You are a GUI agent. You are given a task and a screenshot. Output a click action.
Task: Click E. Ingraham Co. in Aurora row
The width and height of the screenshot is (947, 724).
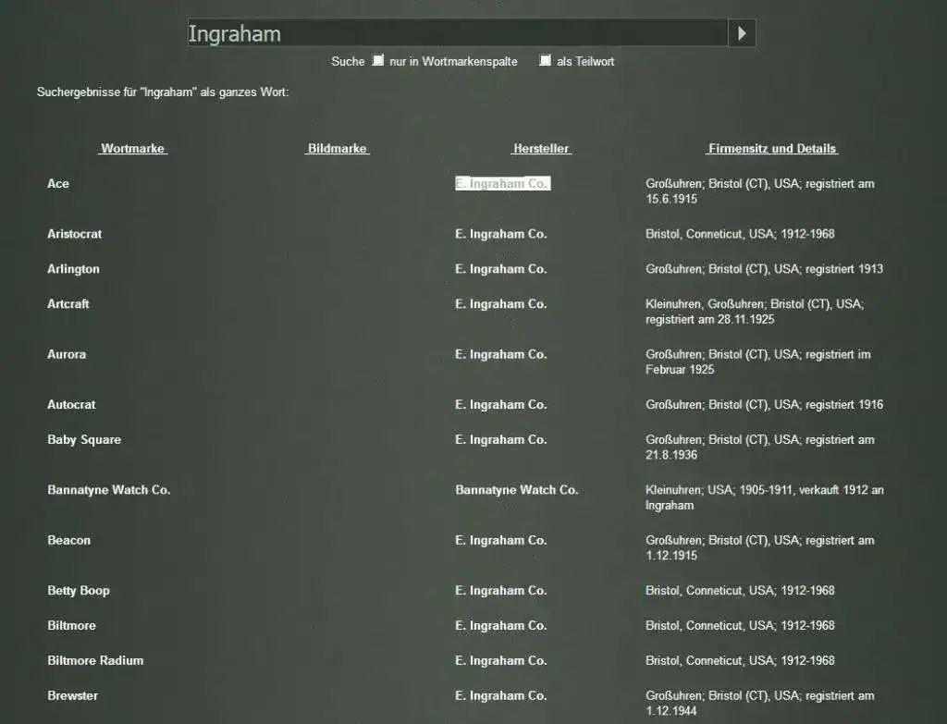coord(500,354)
